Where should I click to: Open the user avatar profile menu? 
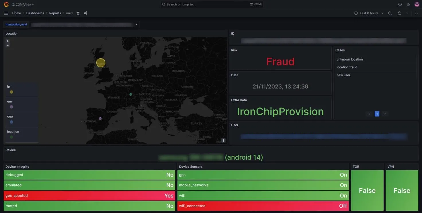[417, 4]
